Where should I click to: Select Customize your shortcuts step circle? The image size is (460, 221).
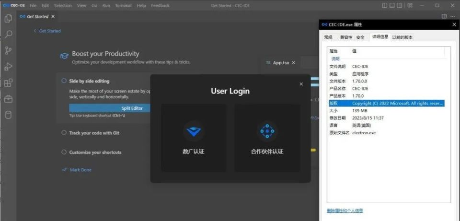(x=64, y=152)
